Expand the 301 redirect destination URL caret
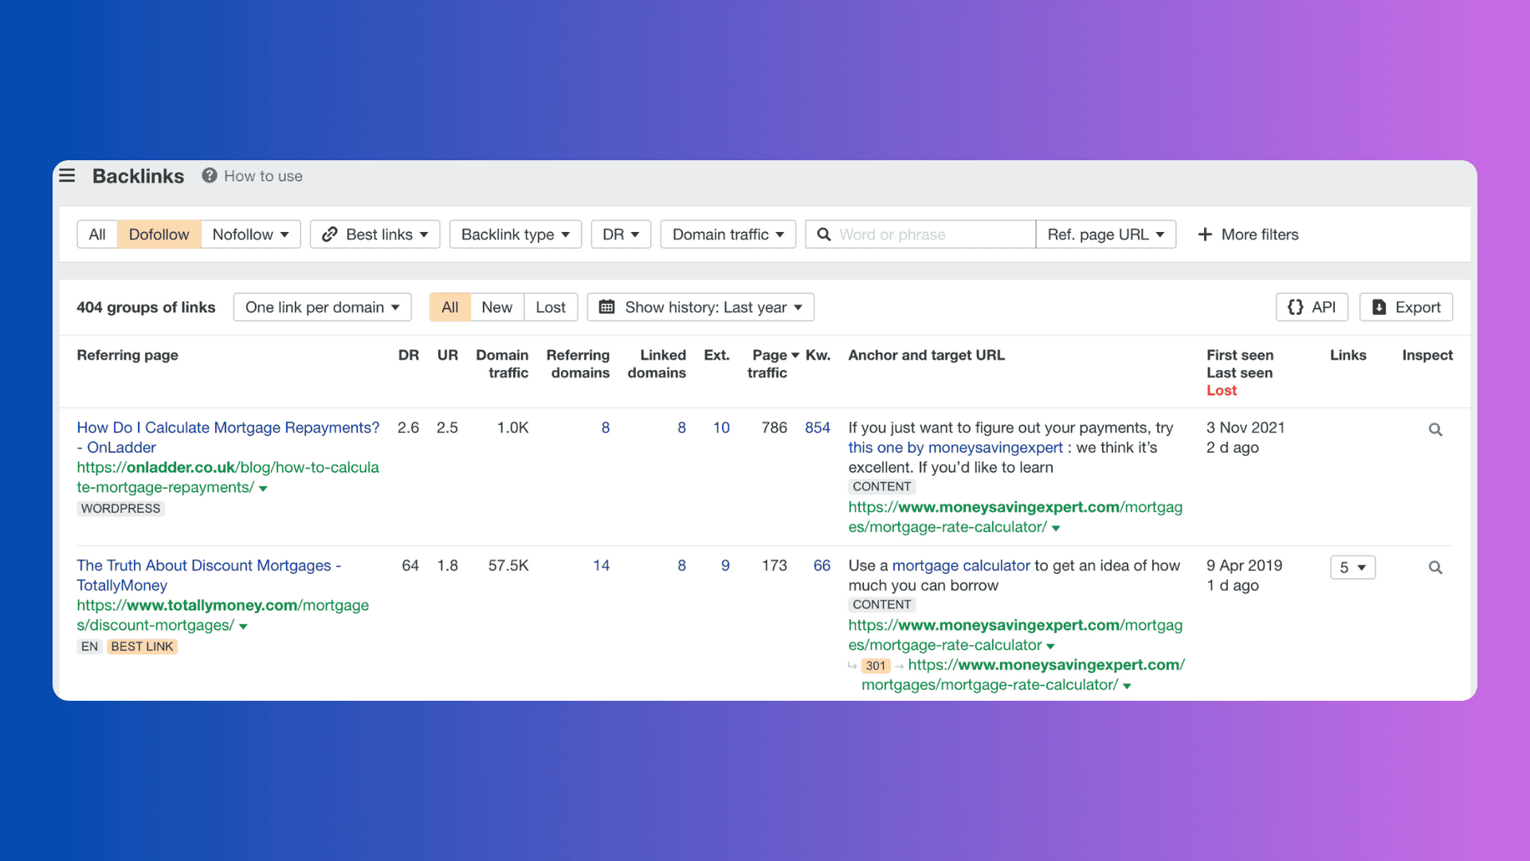 pyautogui.click(x=1127, y=686)
